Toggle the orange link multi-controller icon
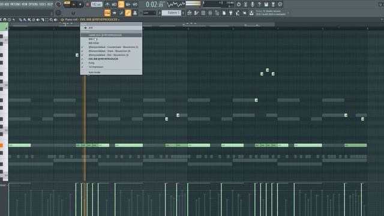384x216 pixels. (128, 13)
